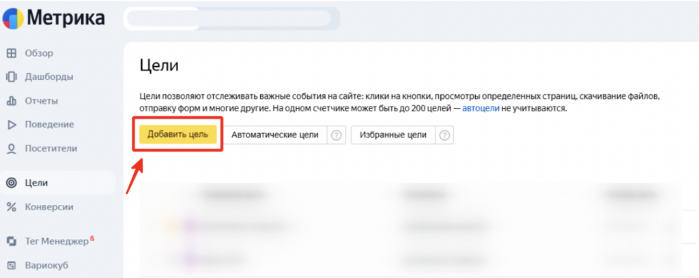Click the Поведение play triangle icon
Viewport: 699px width, 278px height.
12,124
